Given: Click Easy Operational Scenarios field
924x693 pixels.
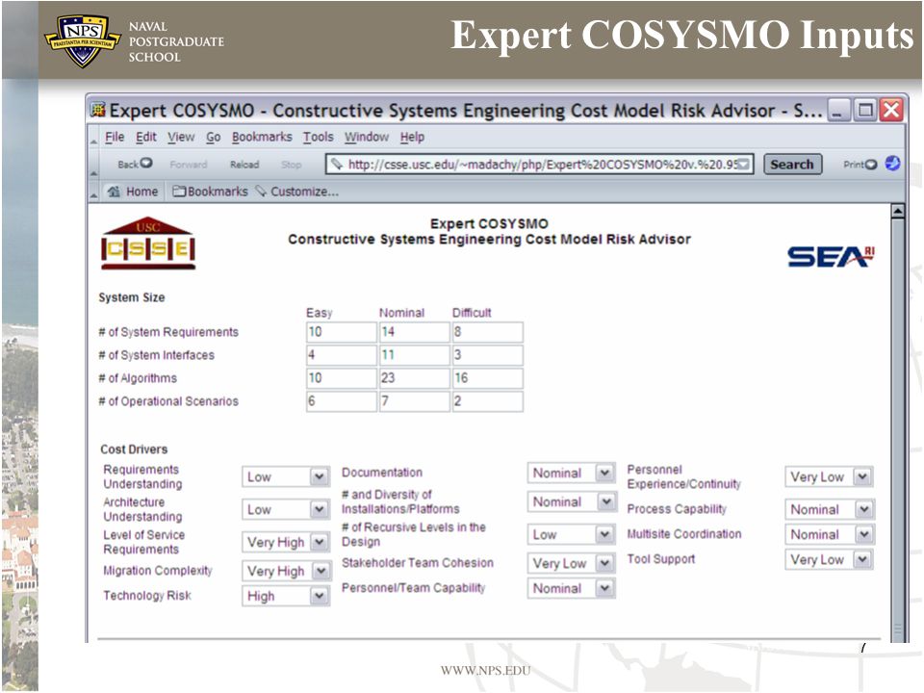Looking at the screenshot, I should 341,400.
